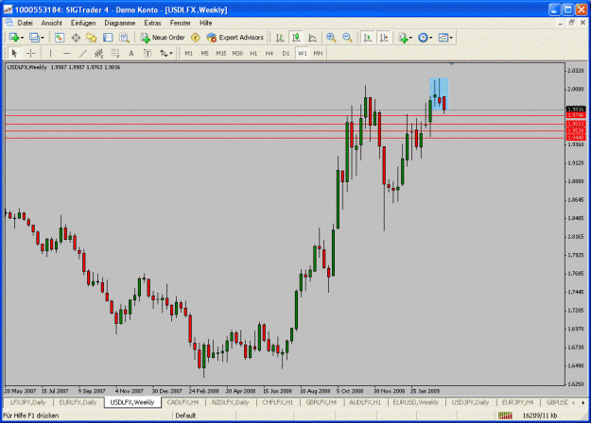Switch to the NZDLFX,Daily chart tab

pyautogui.click(x=230, y=402)
